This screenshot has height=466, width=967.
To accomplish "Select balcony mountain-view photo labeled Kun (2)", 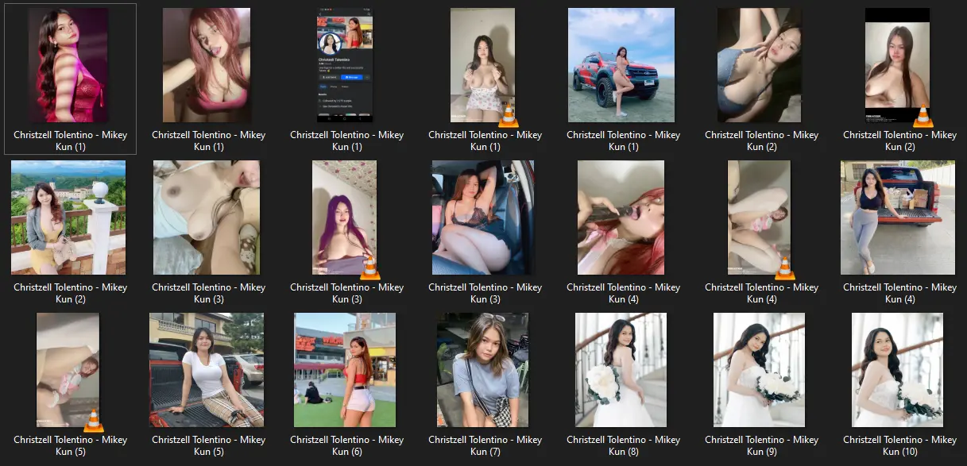I will tap(68, 218).
